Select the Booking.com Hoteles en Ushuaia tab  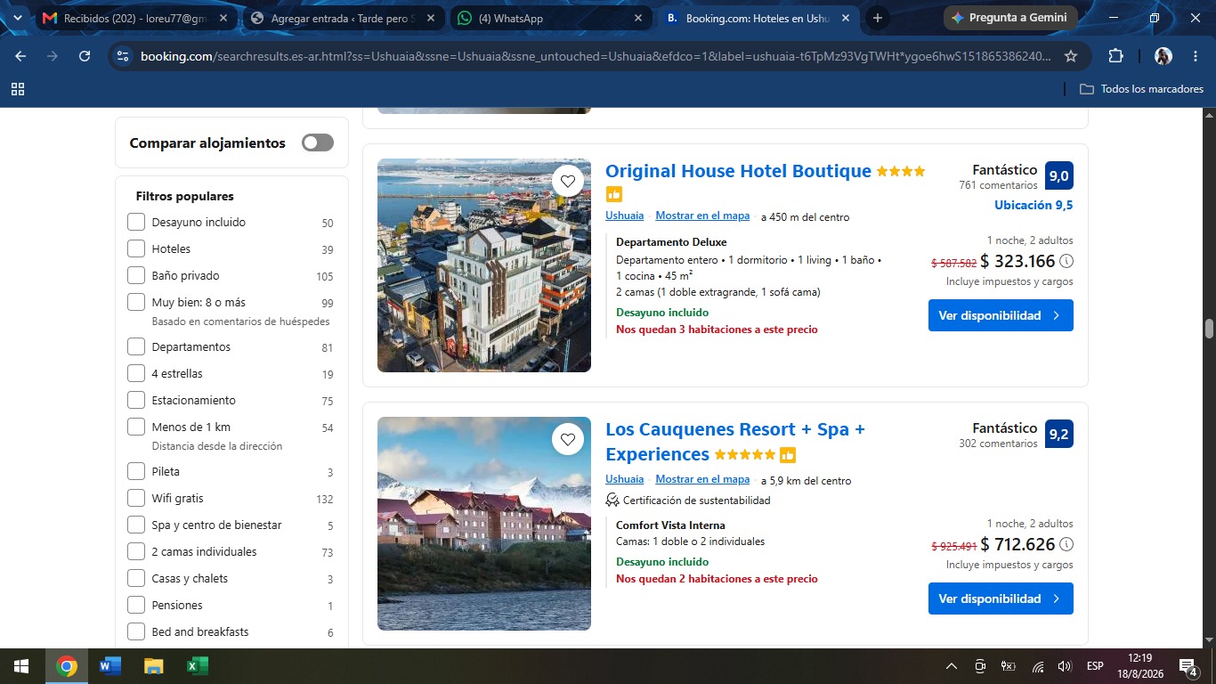point(758,18)
